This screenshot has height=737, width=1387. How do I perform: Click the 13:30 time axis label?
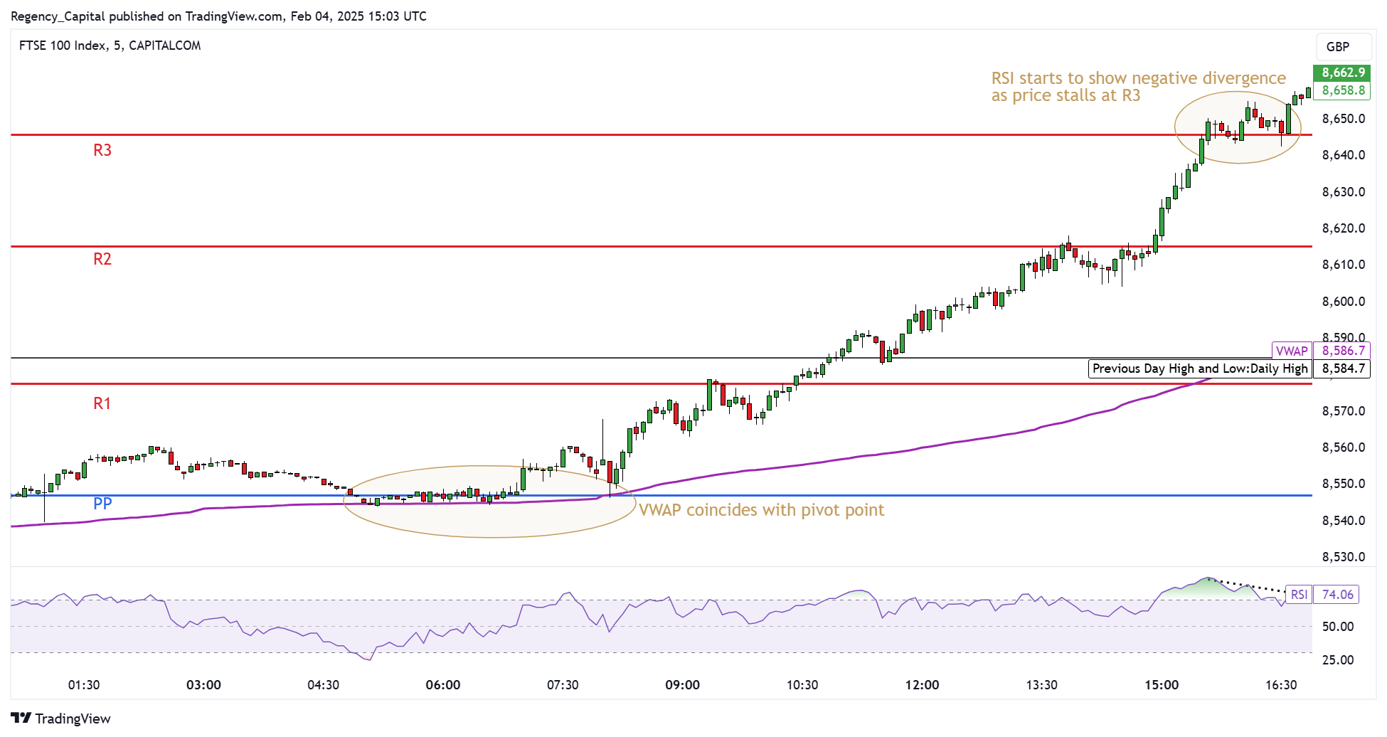pos(1041,685)
